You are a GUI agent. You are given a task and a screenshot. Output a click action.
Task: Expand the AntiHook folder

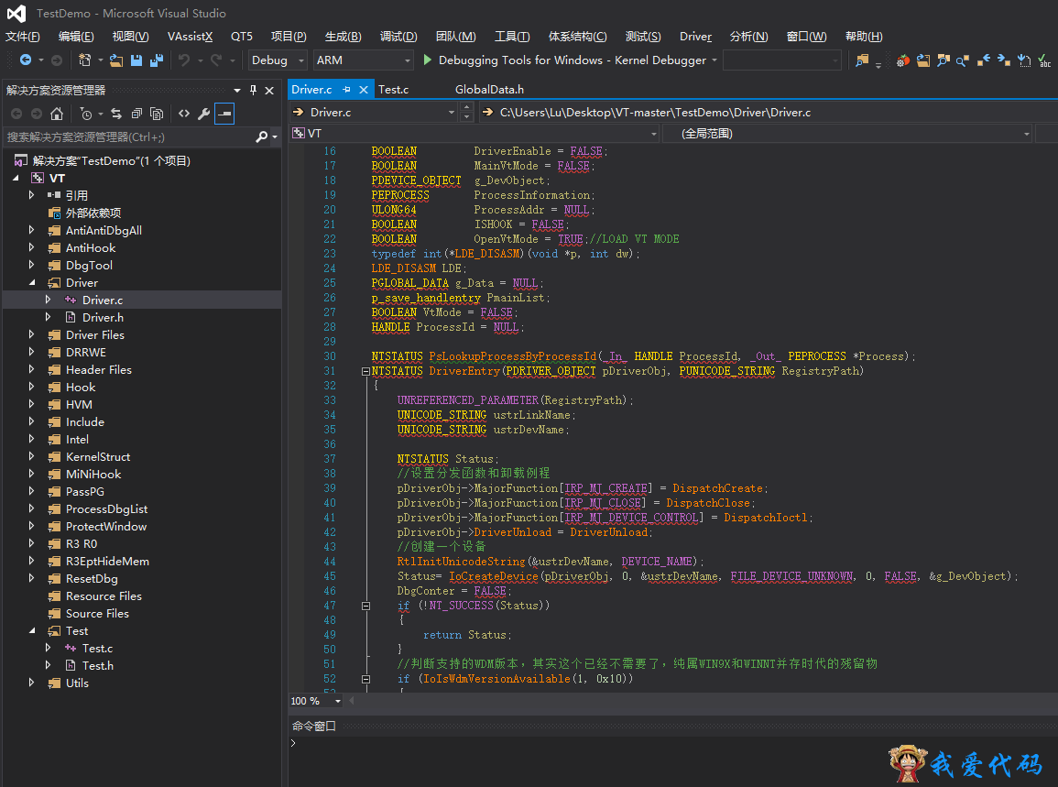pos(32,247)
